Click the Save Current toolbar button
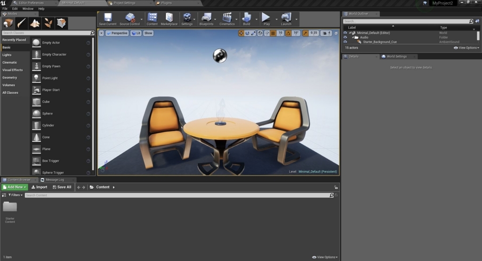This screenshot has height=261, width=482. [x=108, y=19]
